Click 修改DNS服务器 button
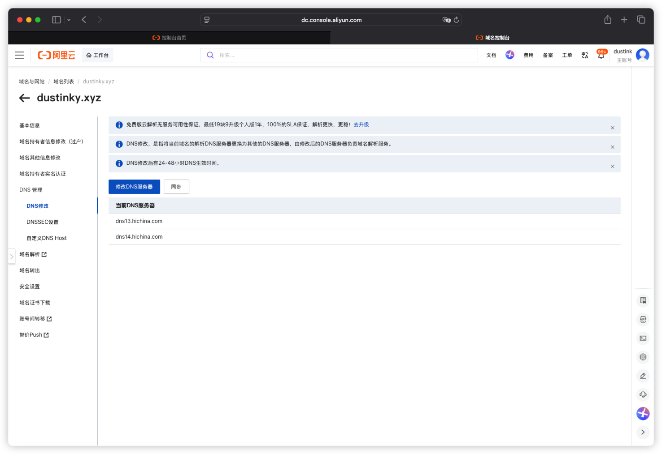Image resolution: width=662 pixels, height=454 pixels. [134, 187]
